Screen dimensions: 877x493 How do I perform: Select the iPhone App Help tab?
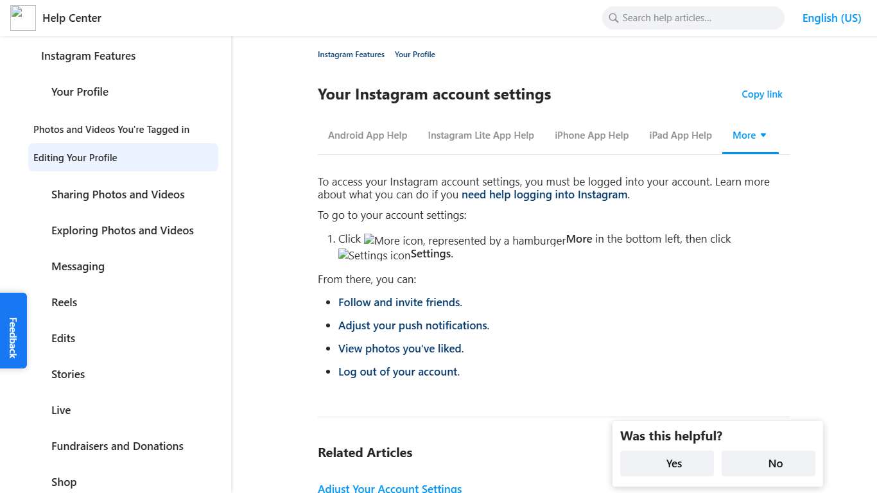tap(591, 135)
